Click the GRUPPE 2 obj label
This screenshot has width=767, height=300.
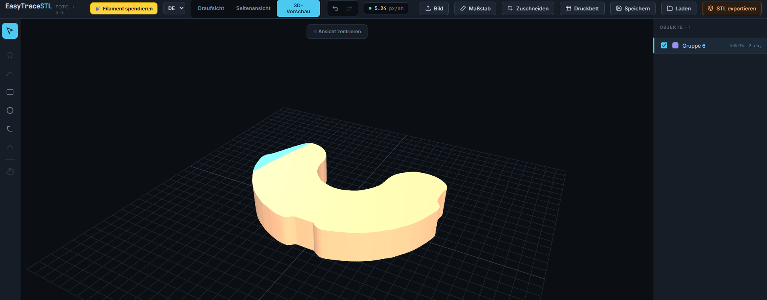tap(746, 46)
